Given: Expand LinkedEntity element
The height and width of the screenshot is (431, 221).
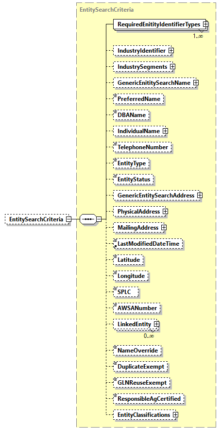Looking at the screenshot, I should [156, 324].
